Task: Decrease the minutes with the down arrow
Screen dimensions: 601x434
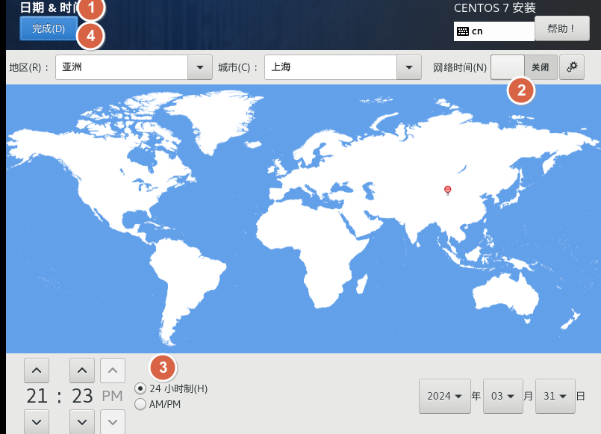Action: point(82,422)
